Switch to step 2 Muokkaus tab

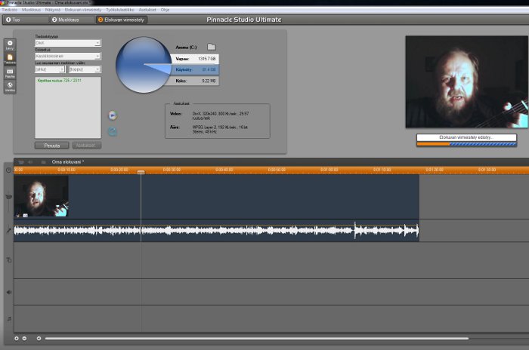coord(72,20)
